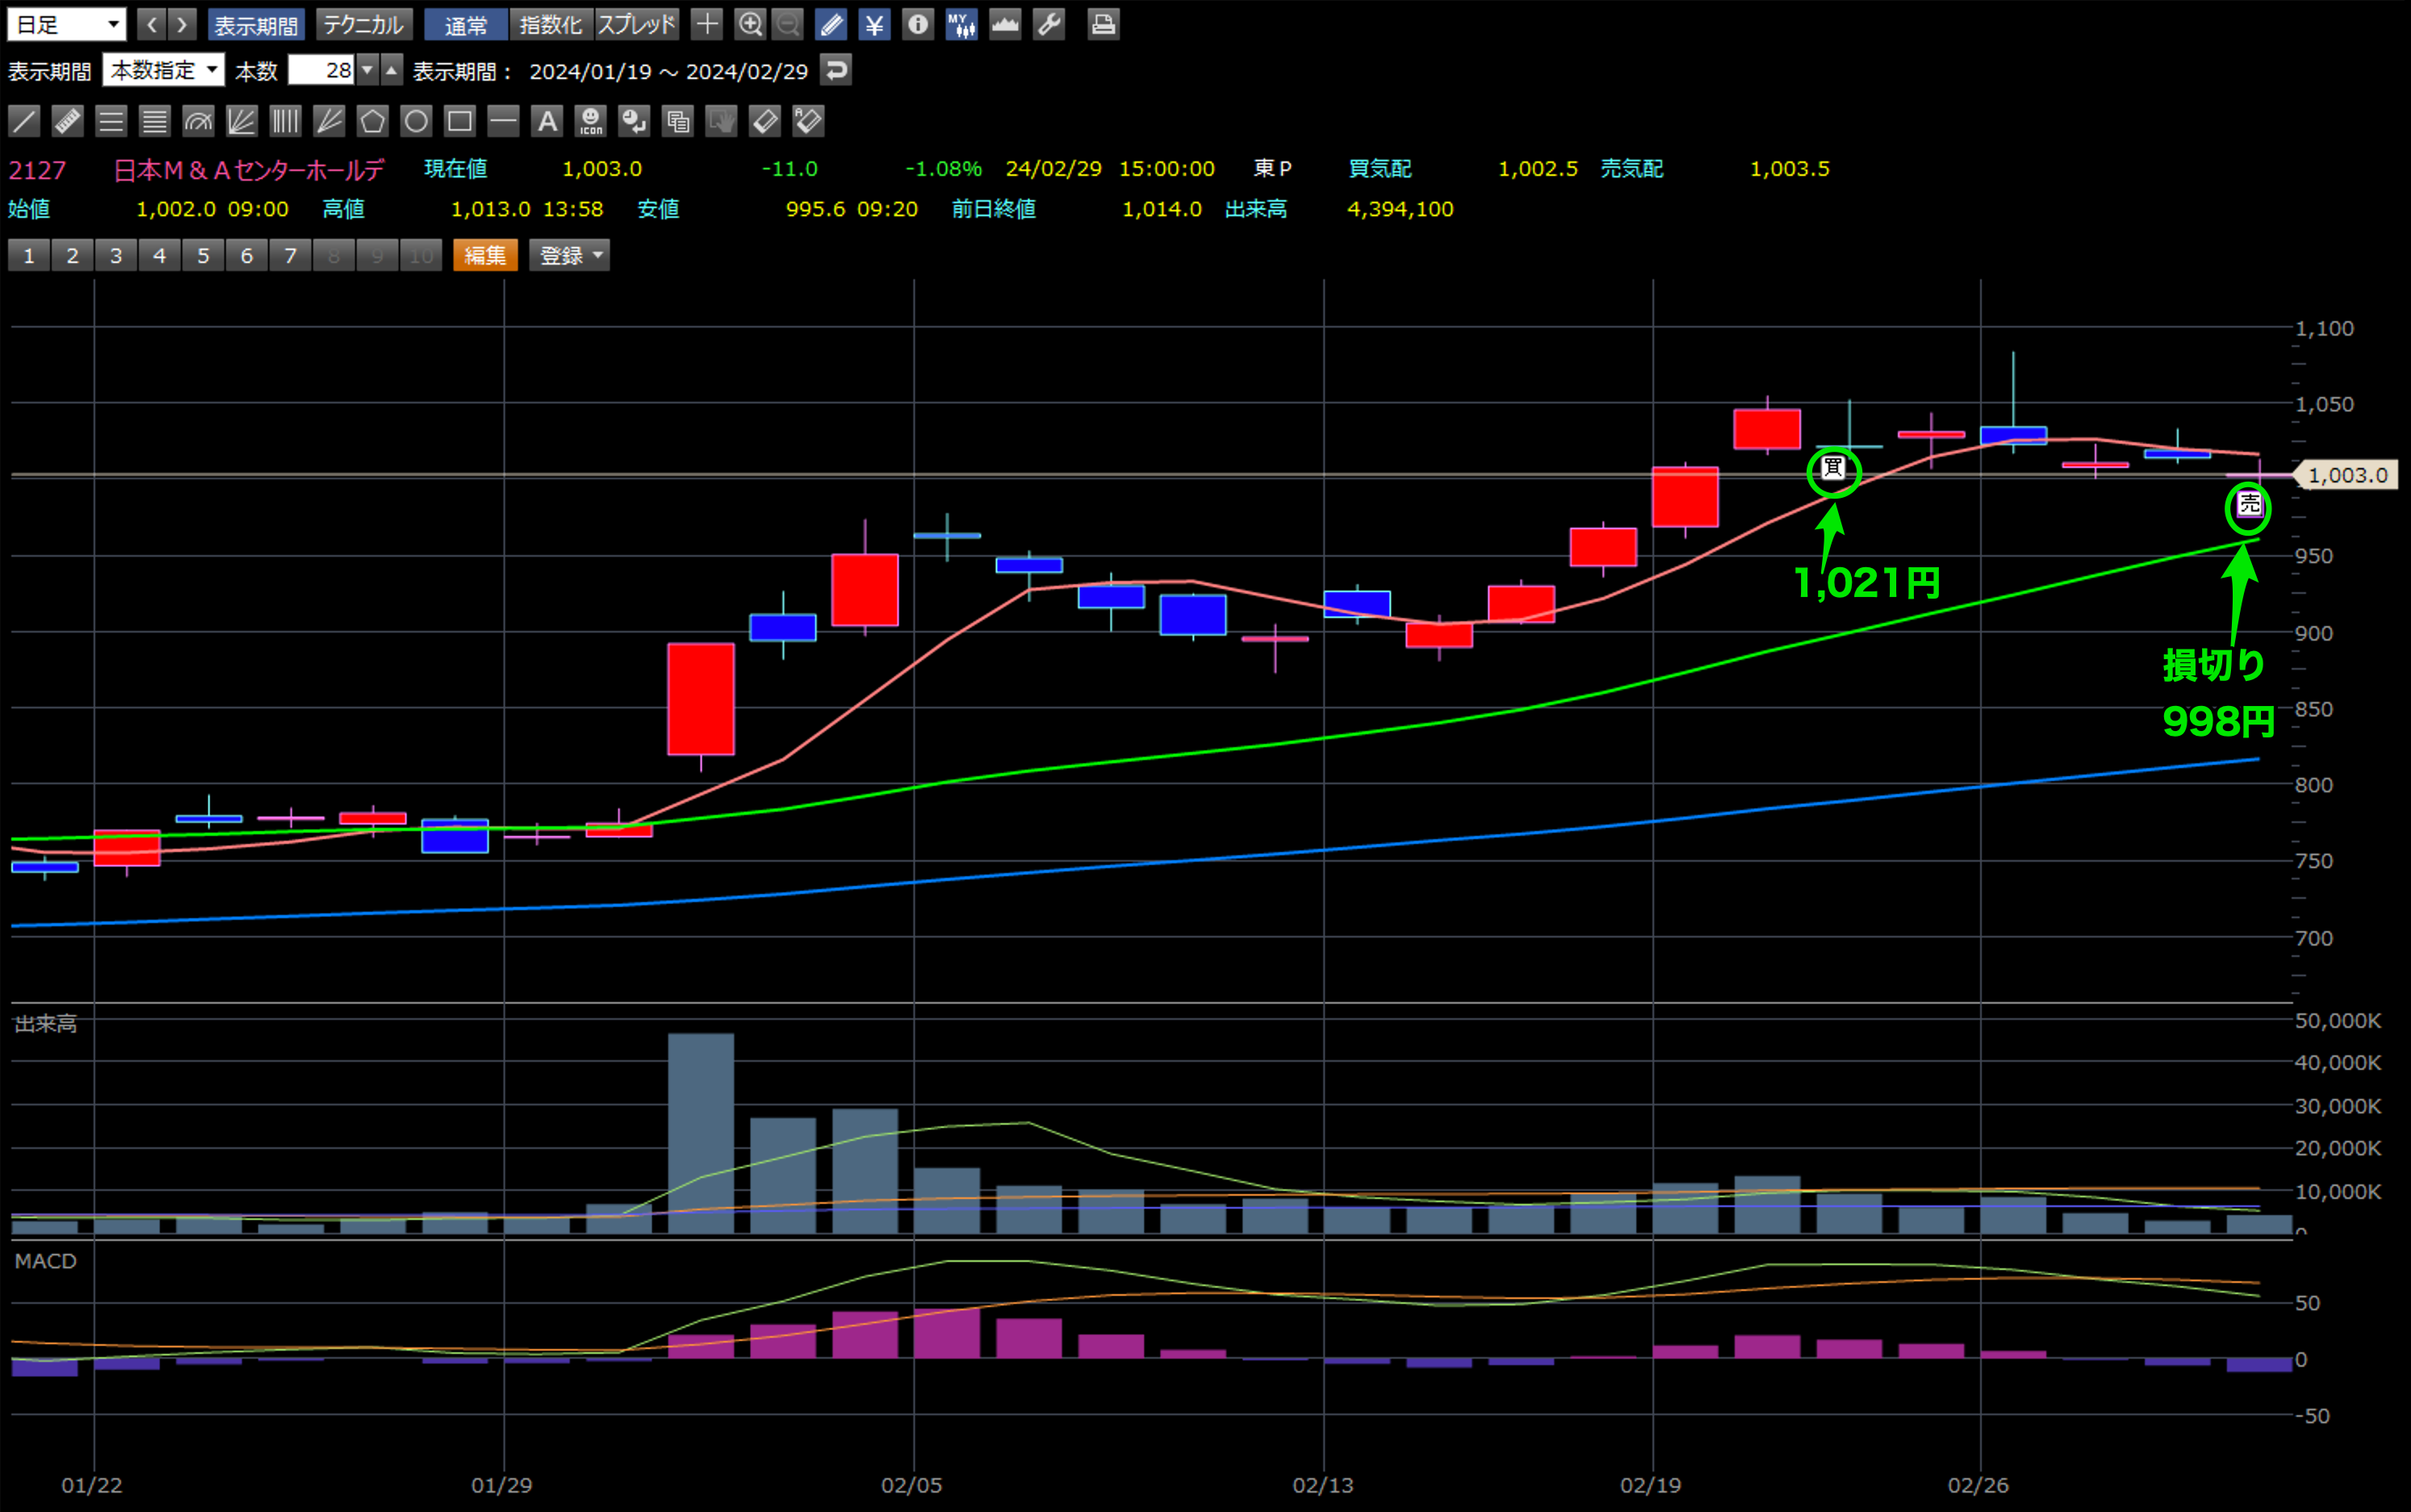The height and width of the screenshot is (1512, 2411).
Task: Select the trend line drawing tool
Action: tap(24, 122)
